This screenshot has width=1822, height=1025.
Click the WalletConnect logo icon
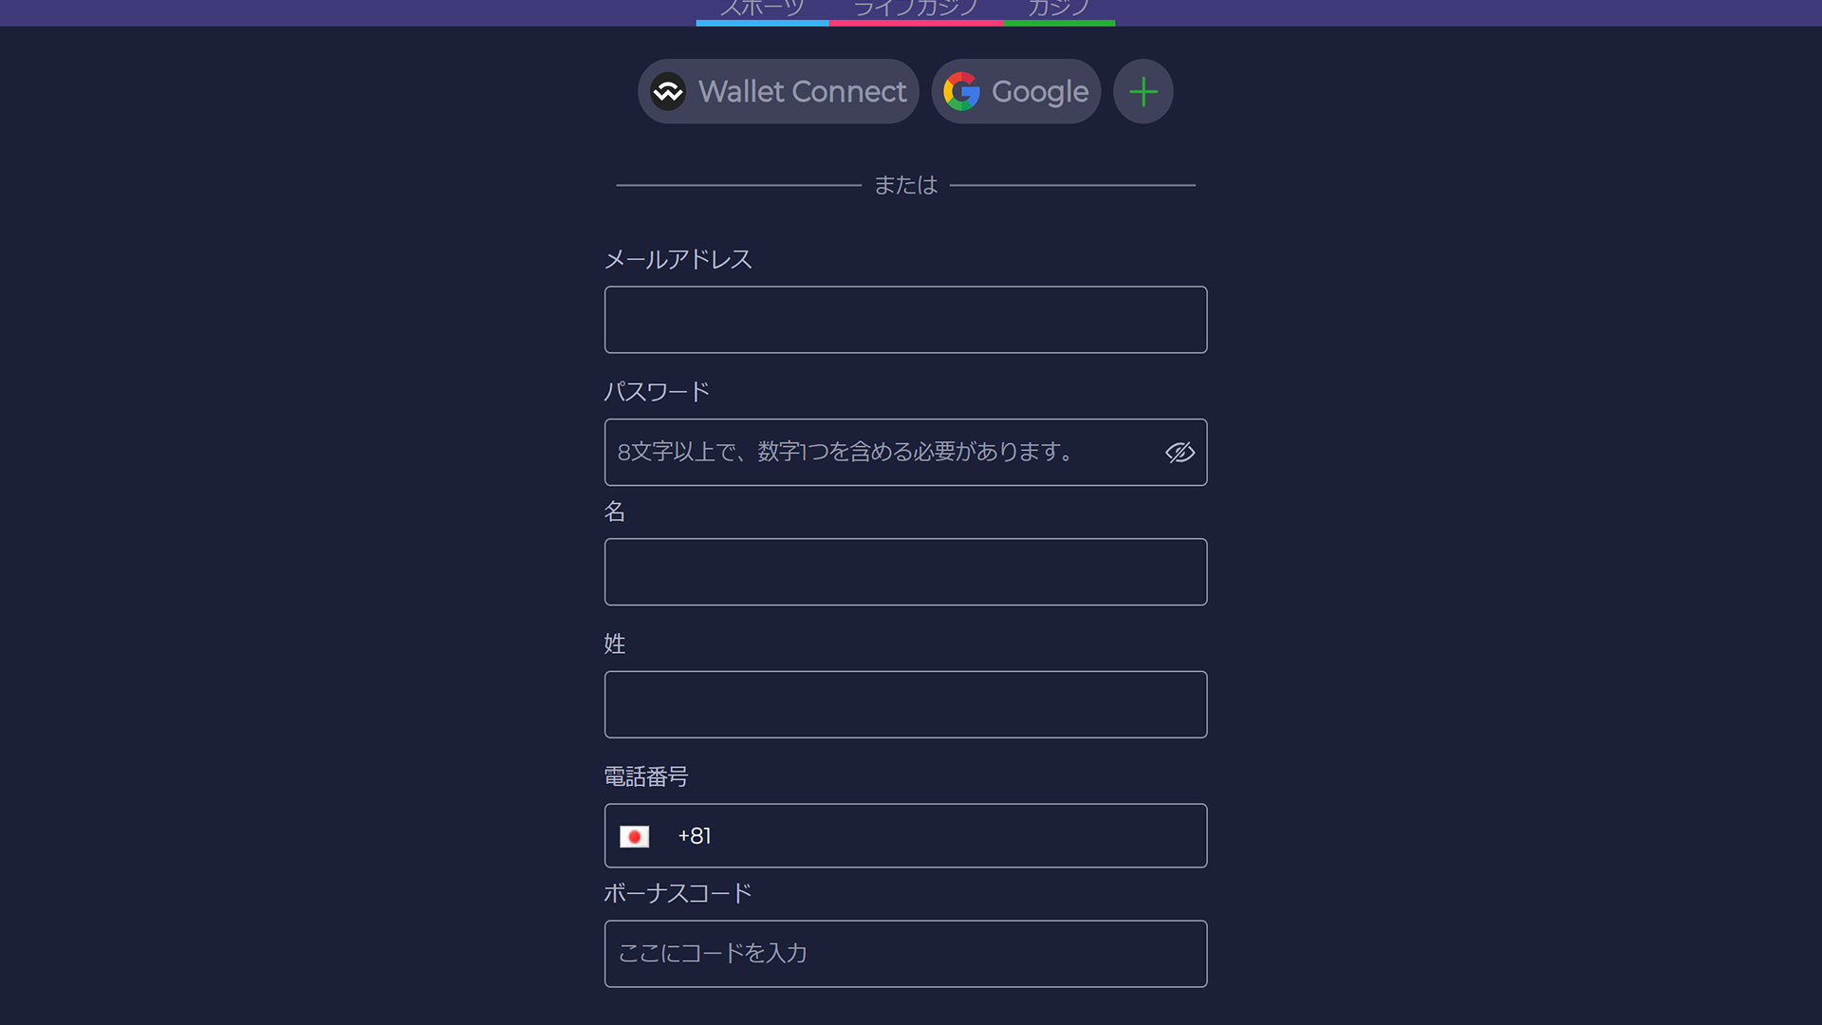[x=668, y=92]
